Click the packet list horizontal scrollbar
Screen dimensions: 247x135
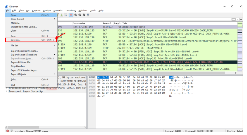click(x=144, y=73)
